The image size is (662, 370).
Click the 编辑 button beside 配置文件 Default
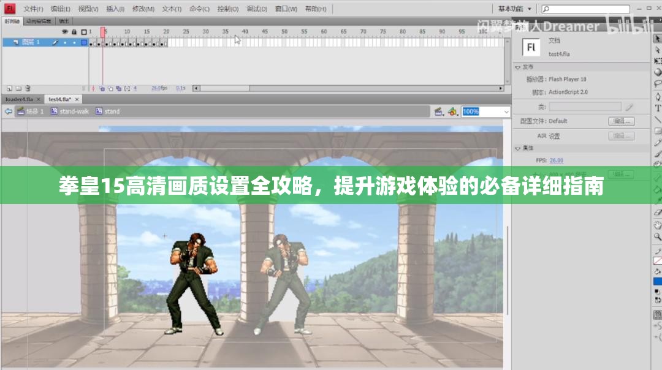622,121
